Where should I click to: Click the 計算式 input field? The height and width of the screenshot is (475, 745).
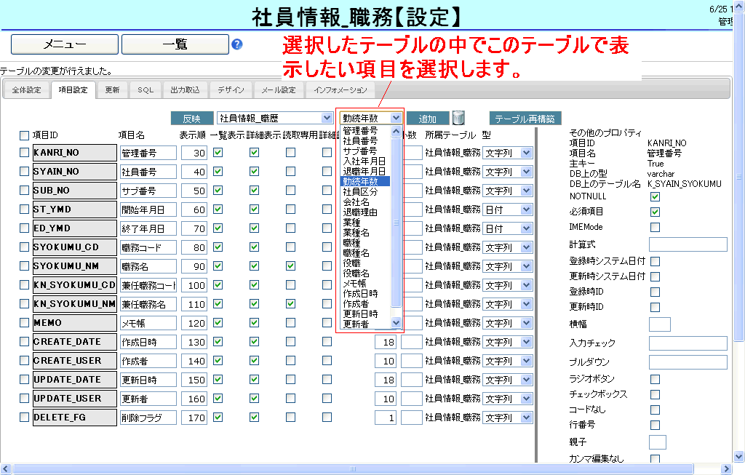688,244
